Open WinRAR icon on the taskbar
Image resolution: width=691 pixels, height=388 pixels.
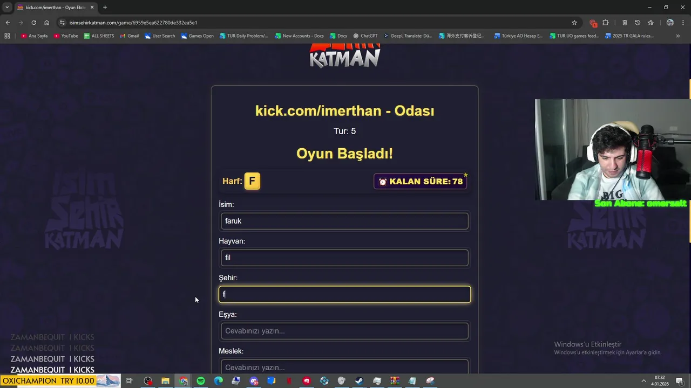[395, 381]
